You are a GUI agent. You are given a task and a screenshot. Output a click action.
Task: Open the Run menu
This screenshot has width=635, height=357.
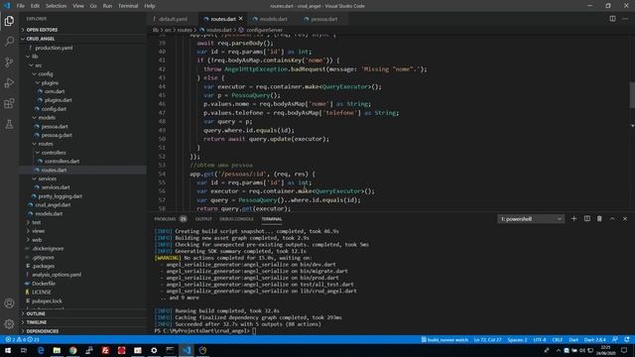click(x=107, y=6)
